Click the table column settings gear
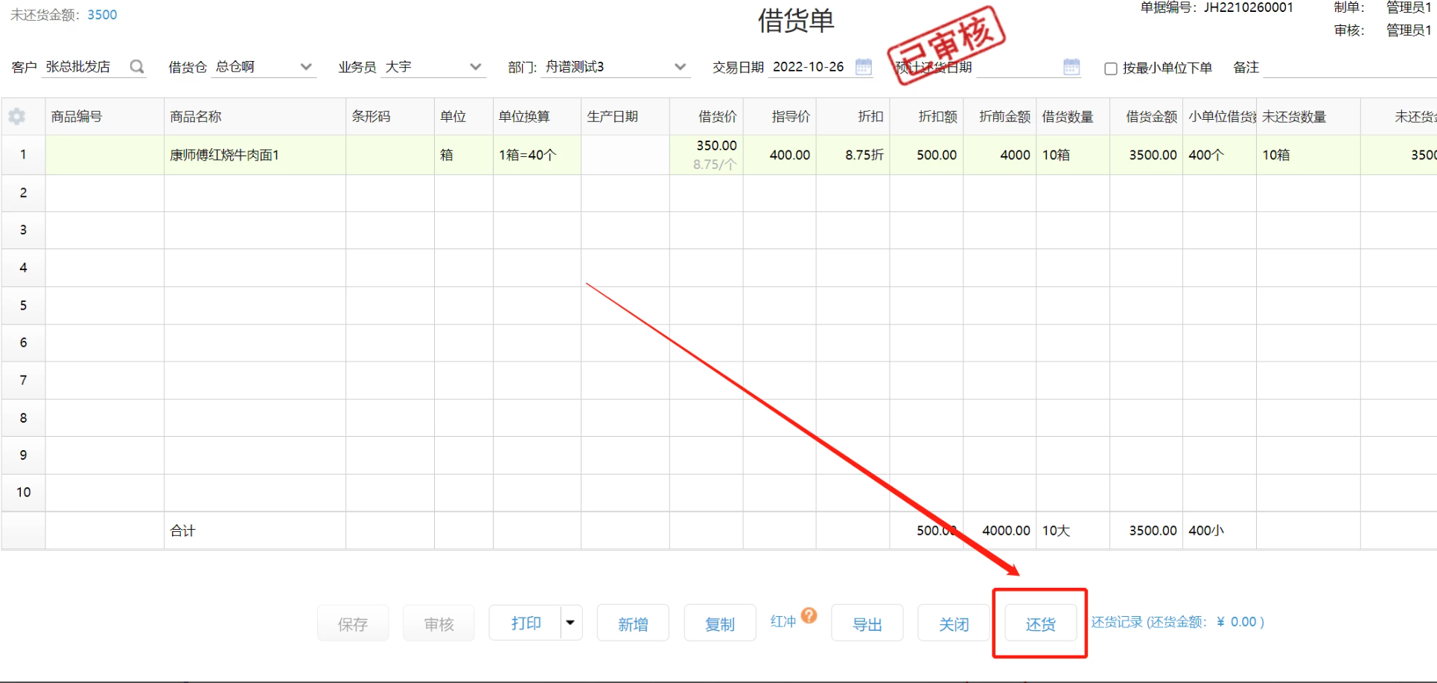Viewport: 1437px width, 683px height. tap(17, 117)
